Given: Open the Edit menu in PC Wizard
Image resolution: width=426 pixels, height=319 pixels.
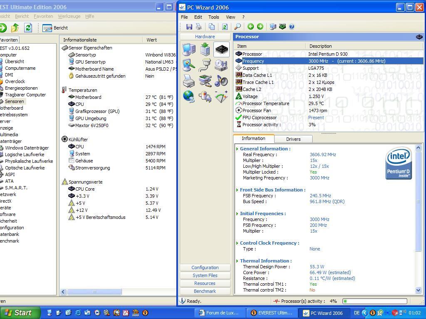Looking at the screenshot, I should click(198, 17).
